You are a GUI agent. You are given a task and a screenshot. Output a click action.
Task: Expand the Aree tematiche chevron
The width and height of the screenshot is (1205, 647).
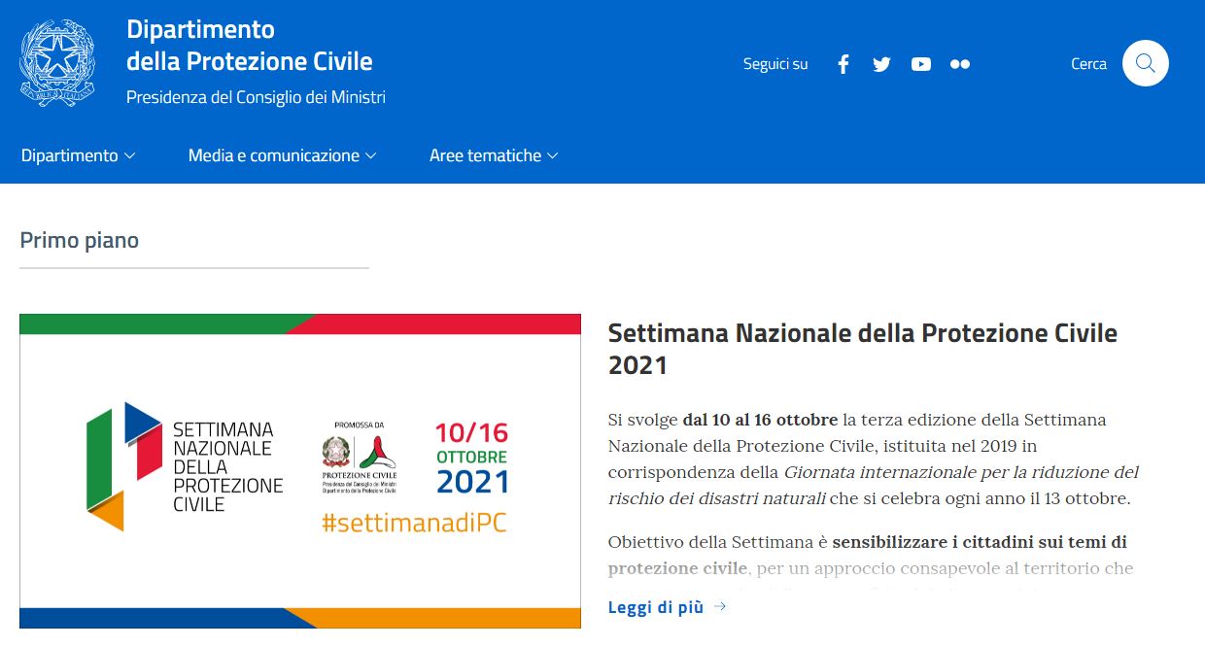coord(553,156)
